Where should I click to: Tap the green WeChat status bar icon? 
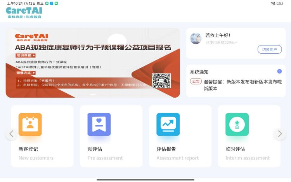tap(56, 3)
